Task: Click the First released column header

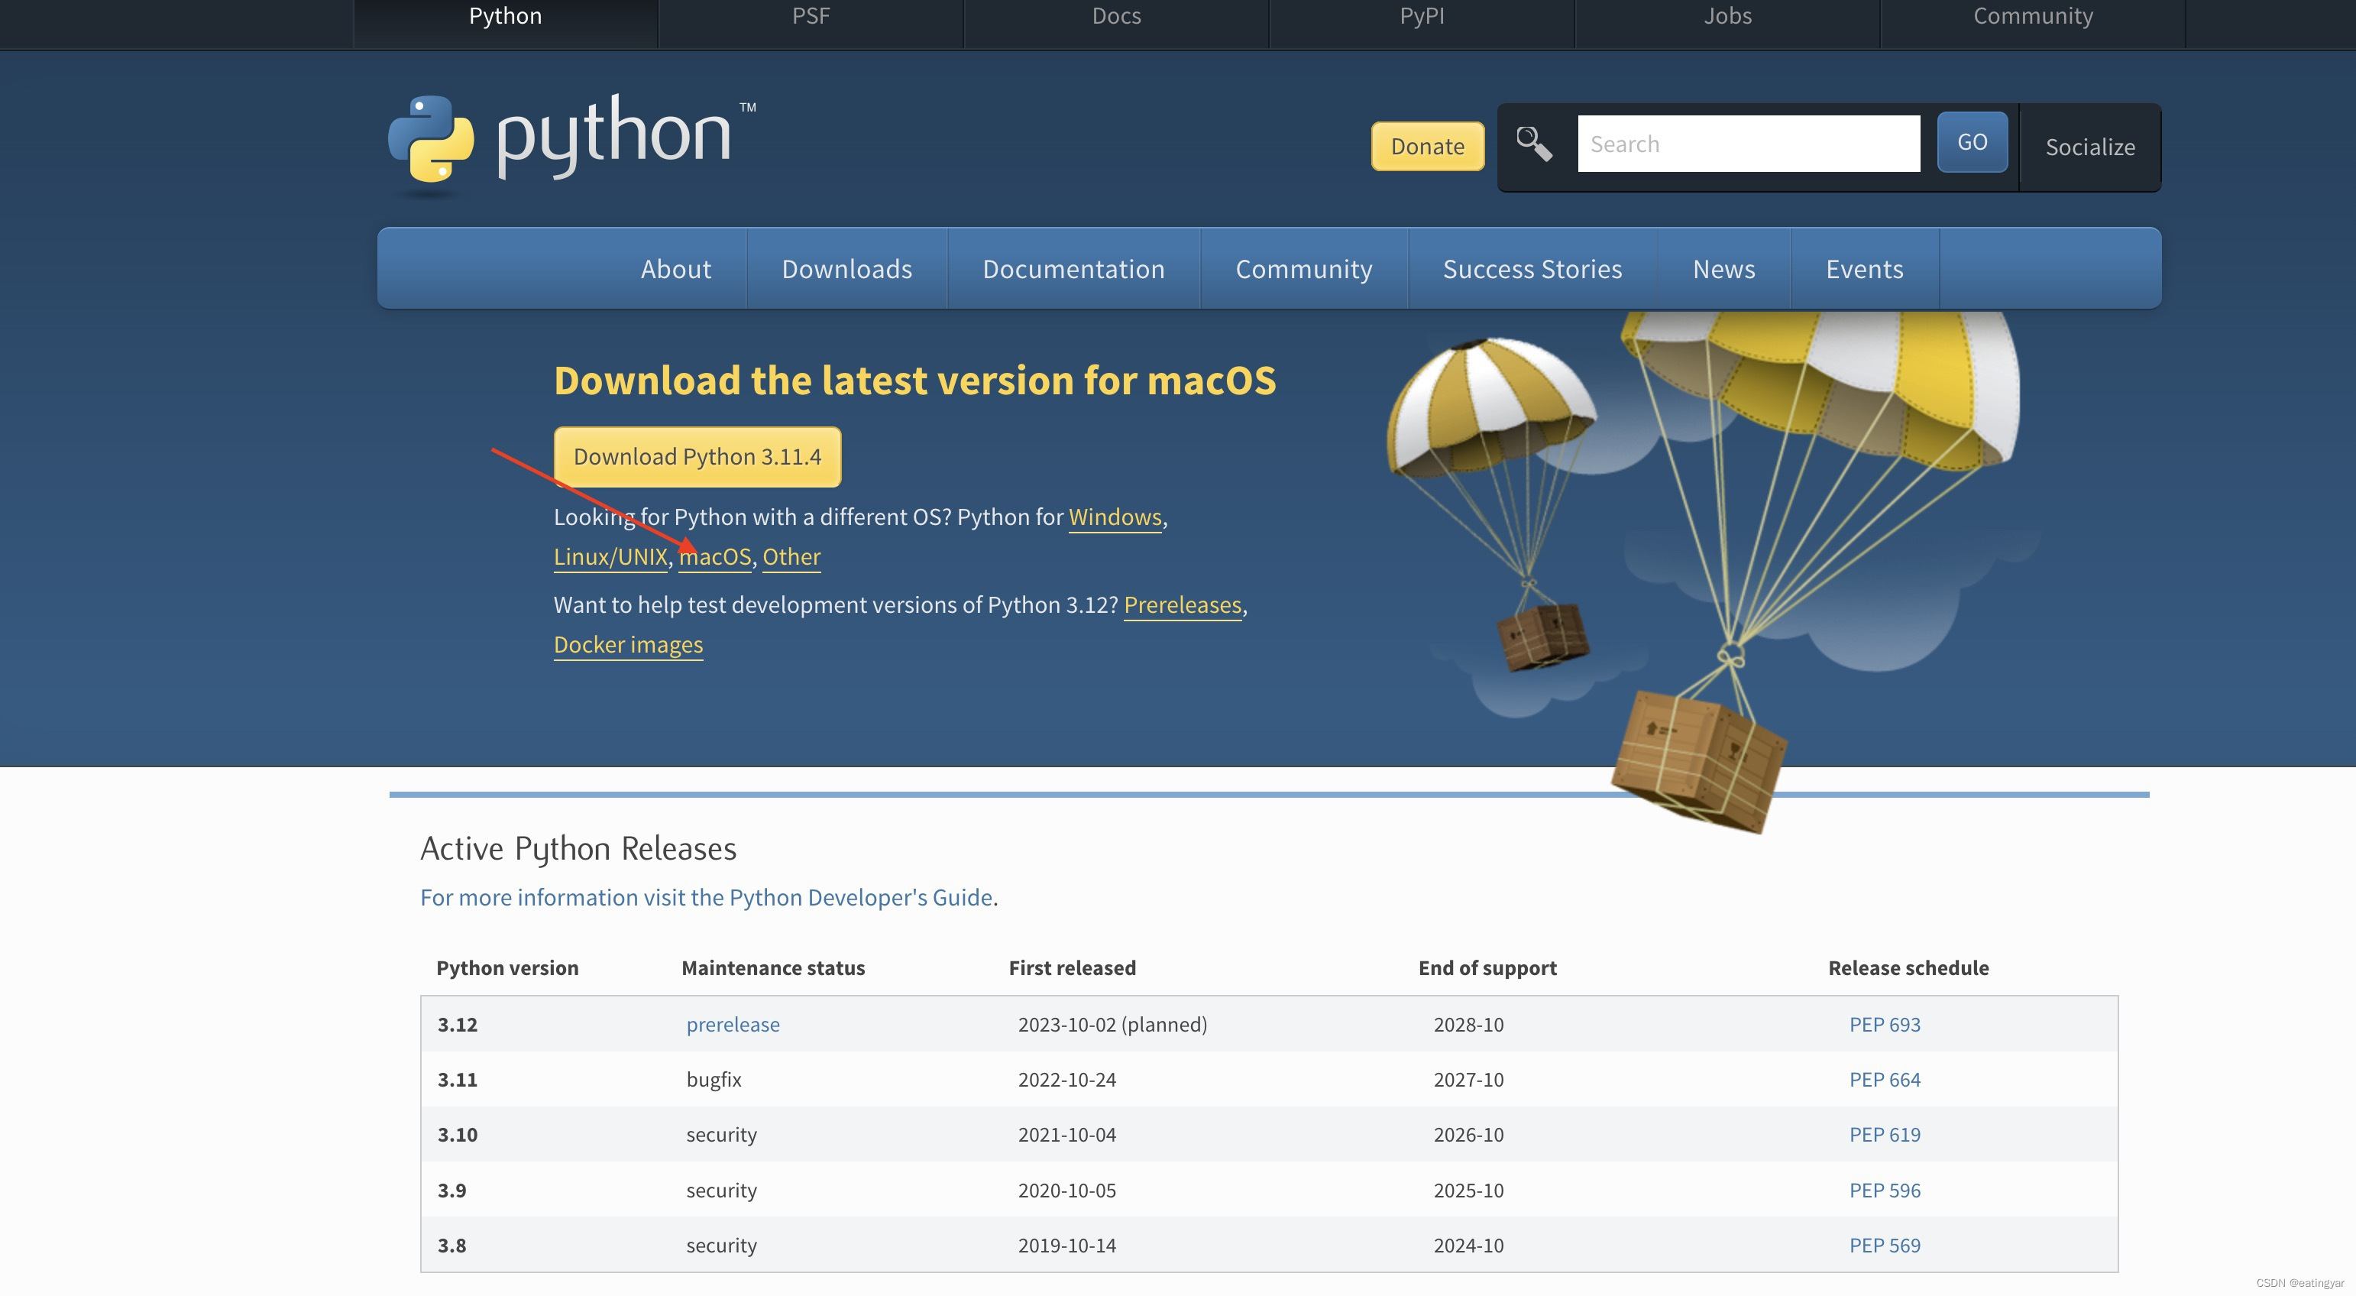Action: [x=1072, y=967]
